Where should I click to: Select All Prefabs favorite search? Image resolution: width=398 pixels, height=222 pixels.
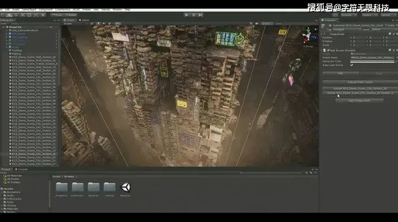tap(11, 182)
